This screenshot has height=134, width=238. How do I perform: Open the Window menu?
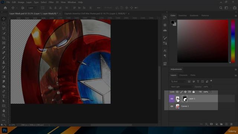tap(72, 2)
